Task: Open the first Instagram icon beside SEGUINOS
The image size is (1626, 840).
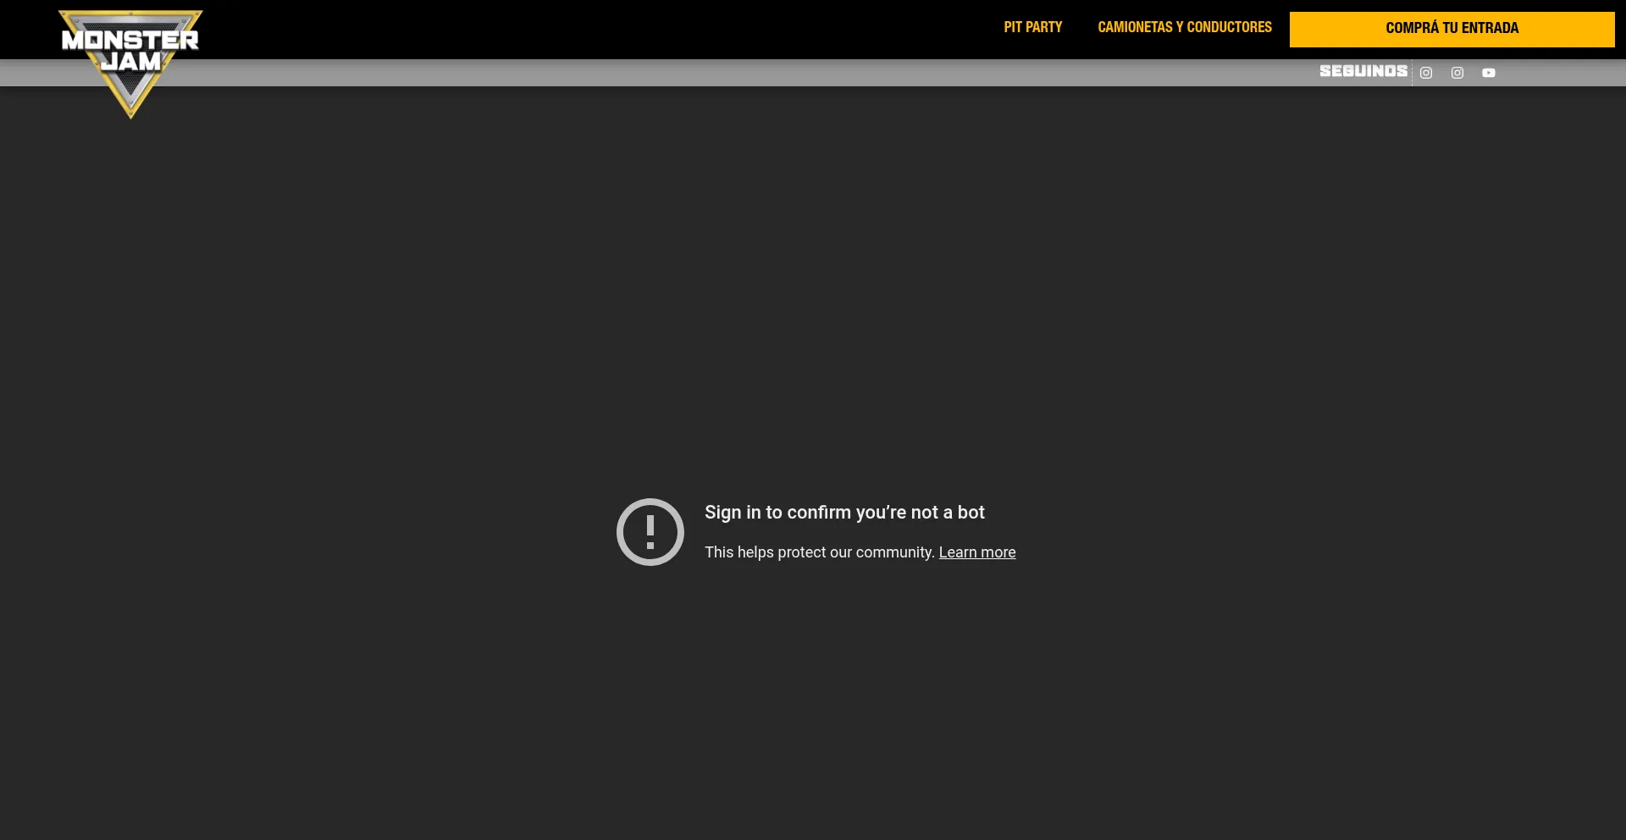Action: click(1426, 73)
